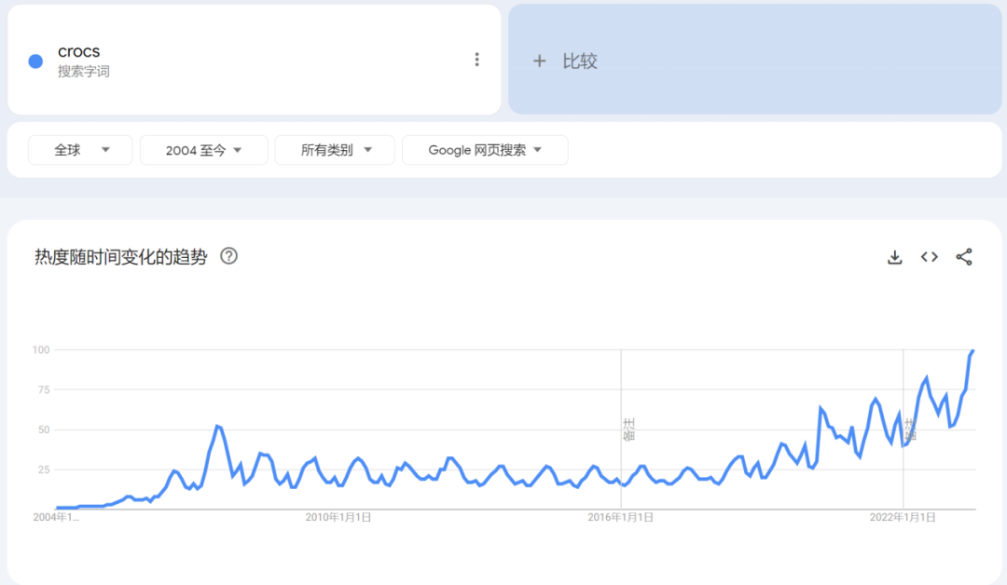Click the 2022年1月1日 axis label

(x=903, y=516)
